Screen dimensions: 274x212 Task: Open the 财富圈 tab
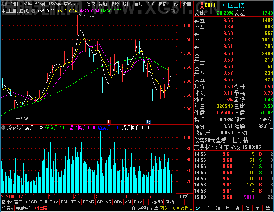(x=41, y=208)
